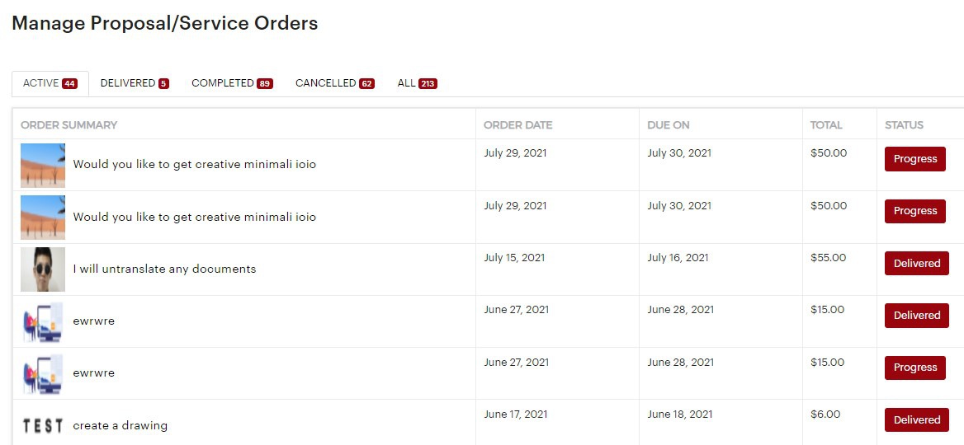Click Delivered status for the $6.00 order
964x445 pixels.
point(916,419)
